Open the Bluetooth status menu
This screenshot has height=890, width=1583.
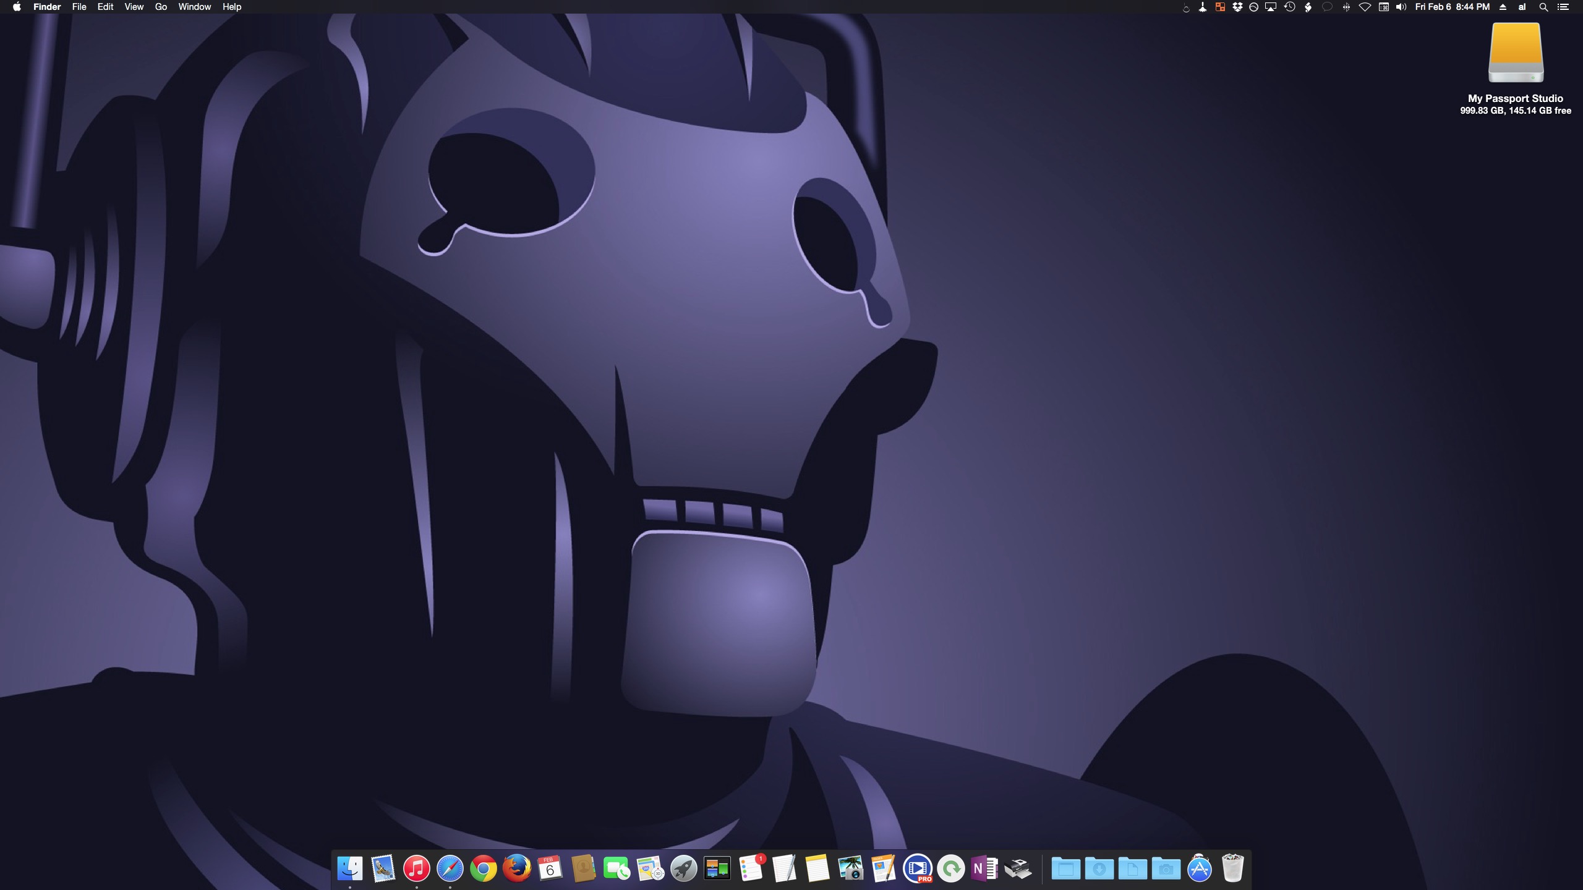click(1346, 7)
